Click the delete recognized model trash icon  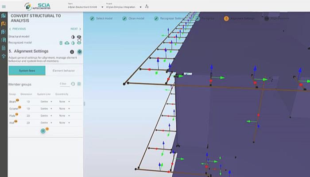click(x=61, y=43)
